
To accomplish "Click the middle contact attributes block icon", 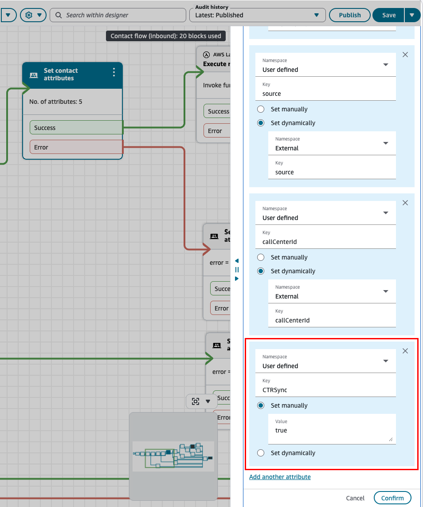I will tap(214, 236).
